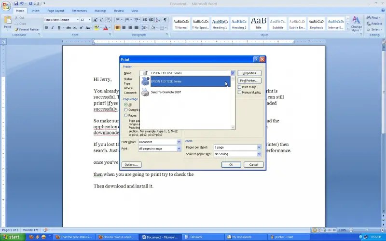The height and width of the screenshot is (241, 386).
Task: Toggle Bold formatting
Action: [46, 27]
